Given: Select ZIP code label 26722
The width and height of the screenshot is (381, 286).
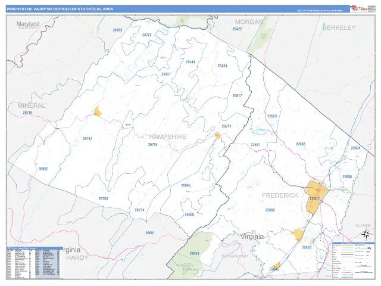Looking at the screenshot, I should (x=147, y=35).
